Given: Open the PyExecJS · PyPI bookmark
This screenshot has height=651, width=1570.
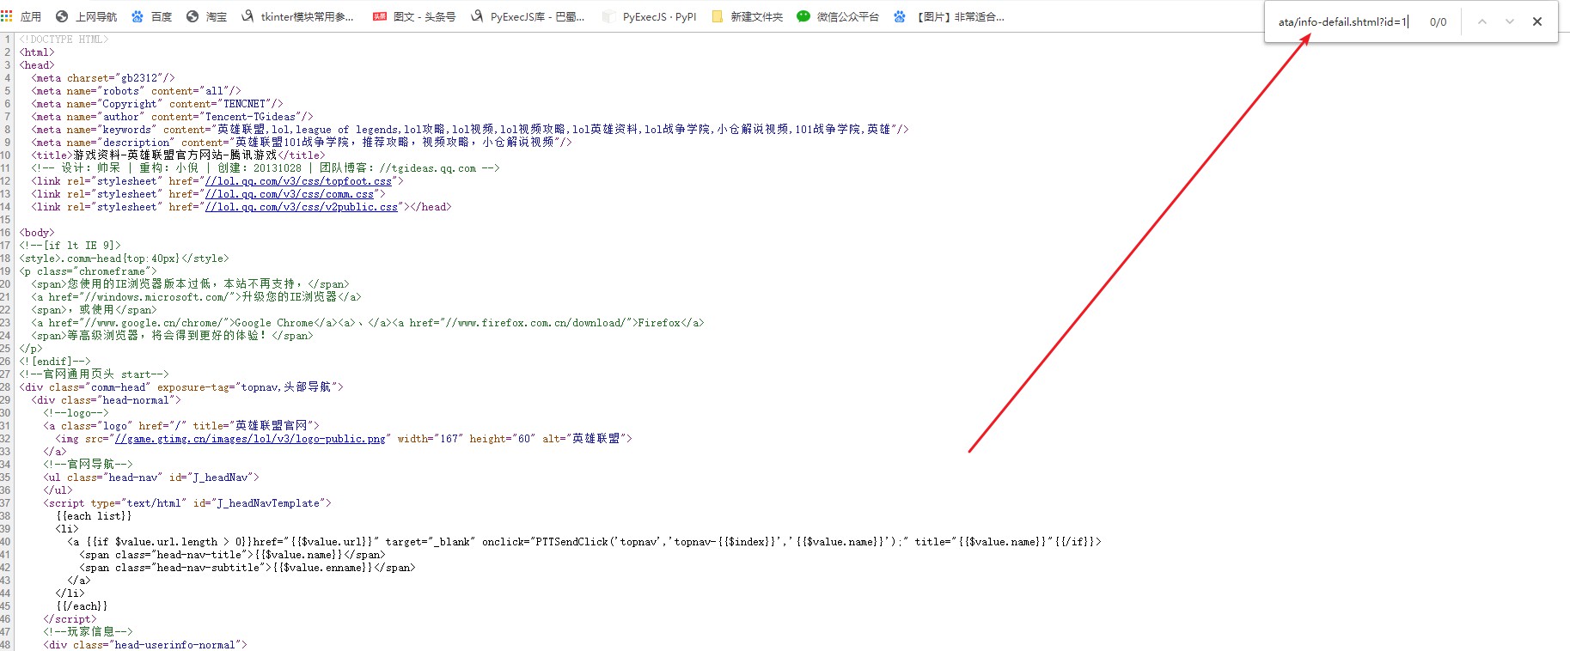Looking at the screenshot, I should (650, 16).
